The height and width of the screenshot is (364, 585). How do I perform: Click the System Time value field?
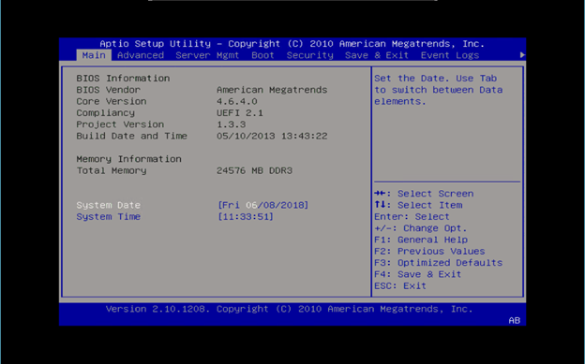[x=246, y=217]
